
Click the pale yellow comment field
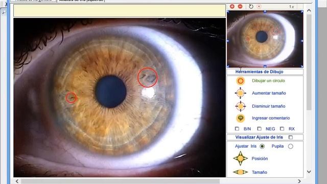[120, 10]
